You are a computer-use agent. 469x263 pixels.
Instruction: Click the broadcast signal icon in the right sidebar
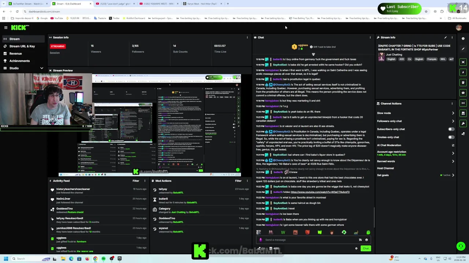coord(463,103)
